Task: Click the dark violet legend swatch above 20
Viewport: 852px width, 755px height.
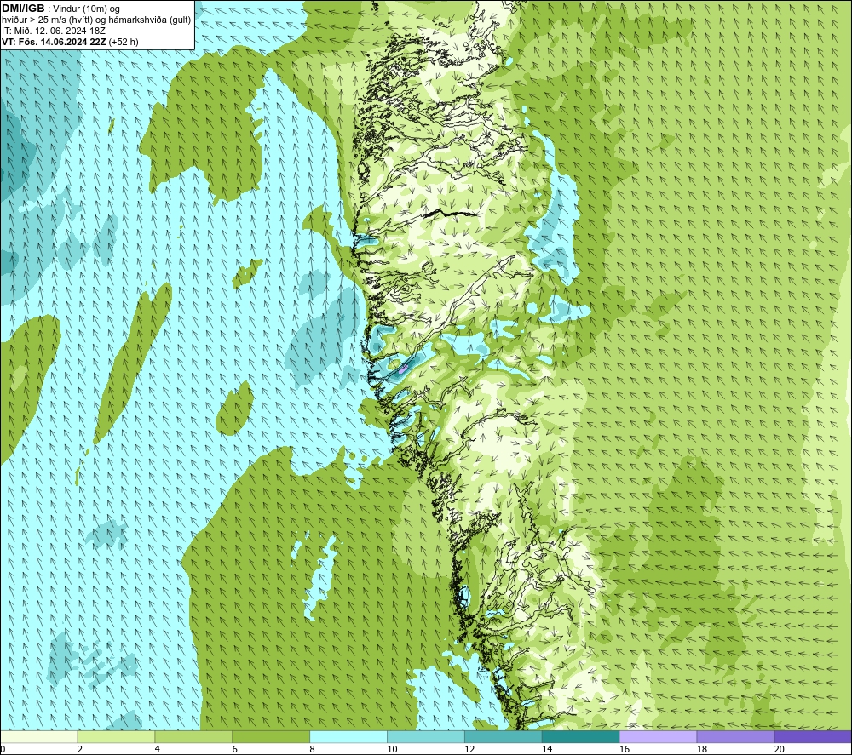Action: pos(813,736)
